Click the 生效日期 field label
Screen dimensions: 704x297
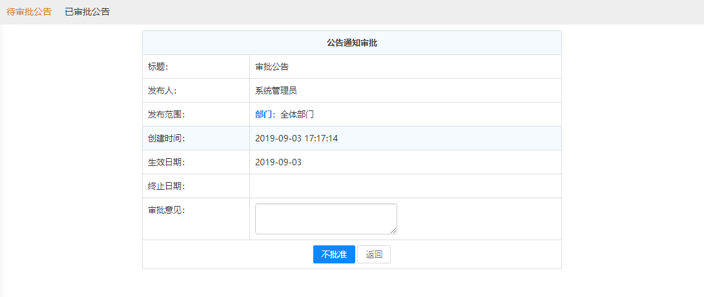coord(167,162)
